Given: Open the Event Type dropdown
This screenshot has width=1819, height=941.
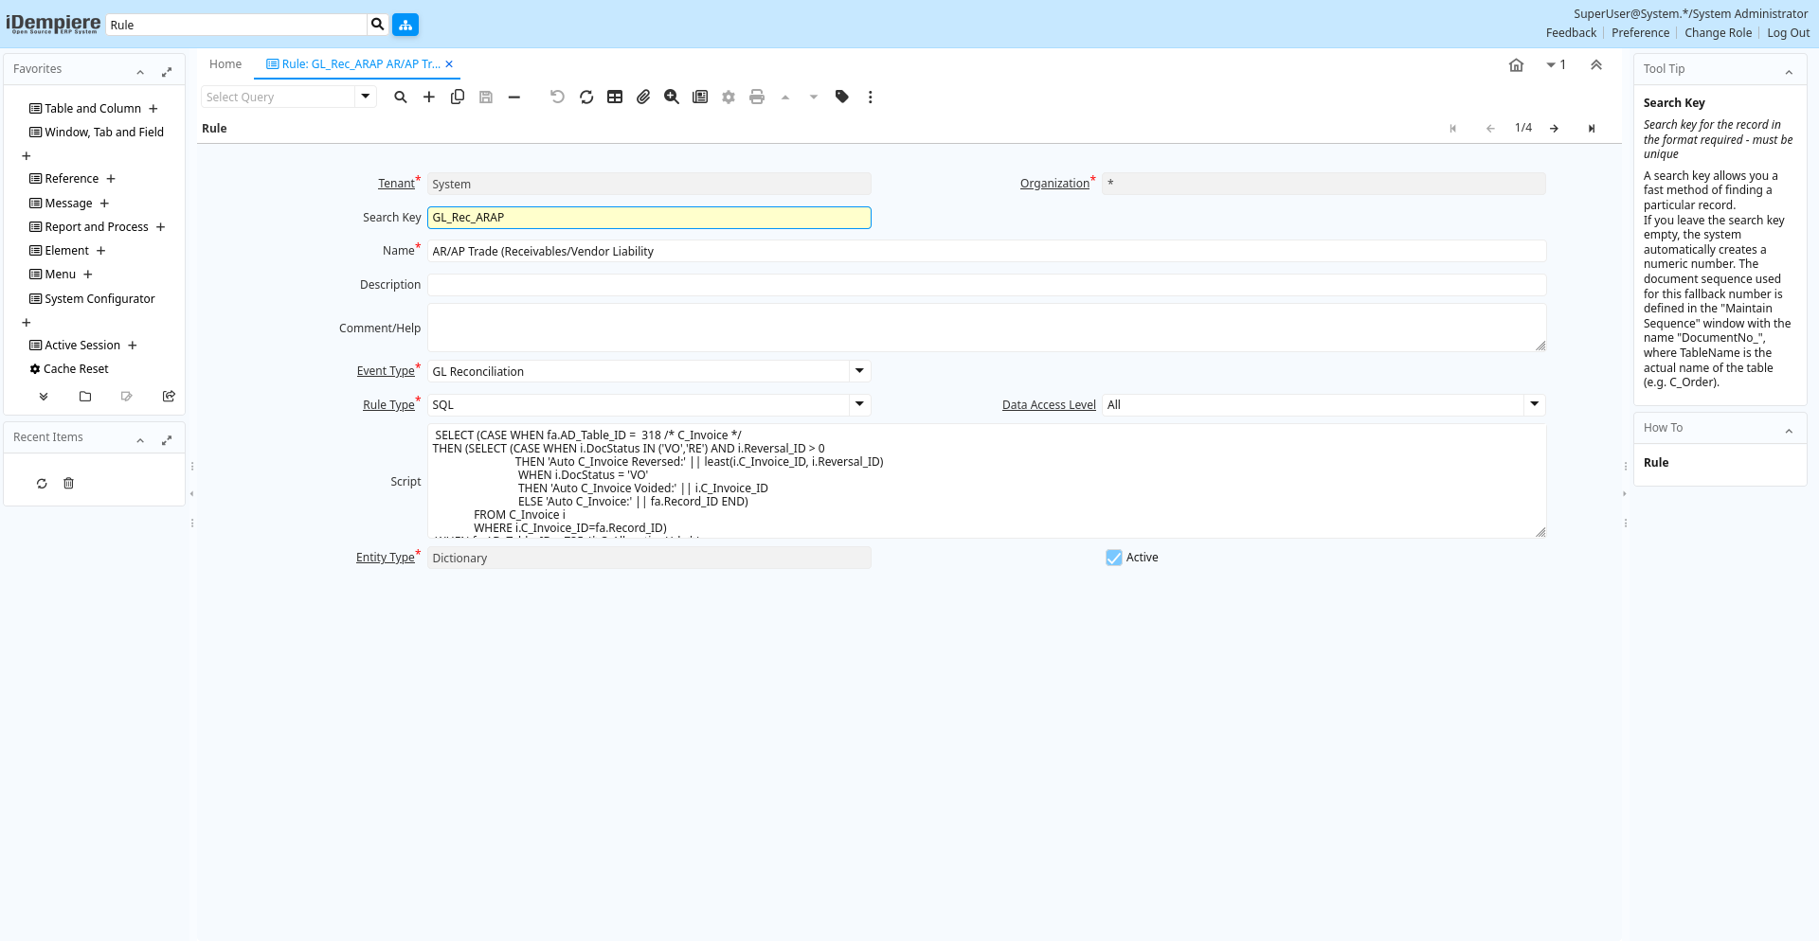Looking at the screenshot, I should pyautogui.click(x=859, y=371).
